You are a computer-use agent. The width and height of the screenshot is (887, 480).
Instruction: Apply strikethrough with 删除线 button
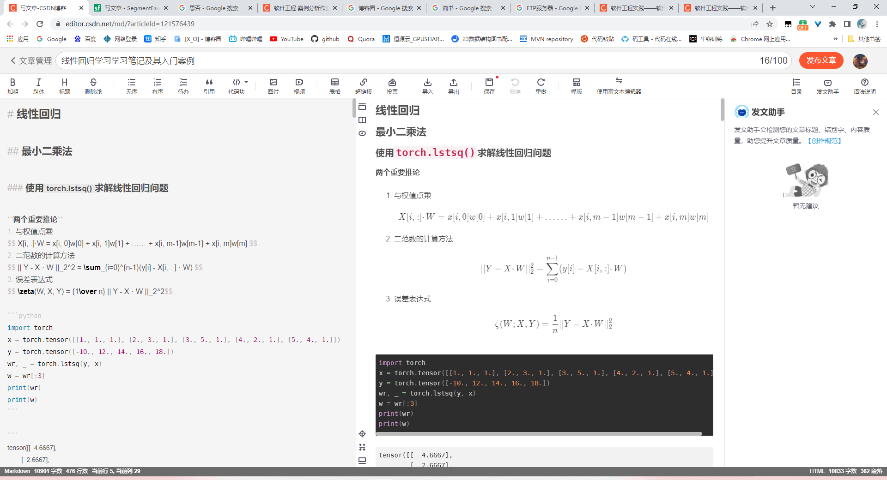pos(93,86)
